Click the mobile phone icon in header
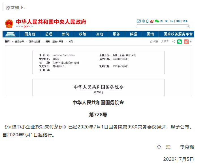The height and width of the screenshot is (165, 207). click(147, 21)
